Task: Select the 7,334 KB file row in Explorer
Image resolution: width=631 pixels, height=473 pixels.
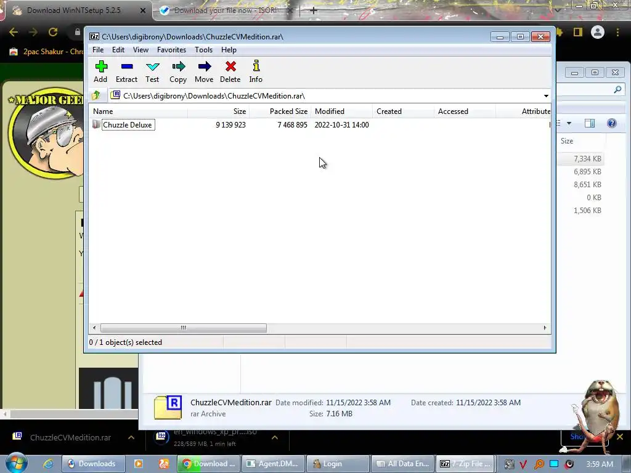Action: (580, 159)
